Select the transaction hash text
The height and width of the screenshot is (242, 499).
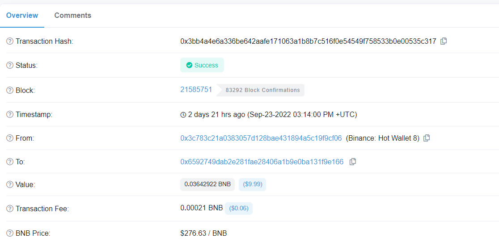308,41
